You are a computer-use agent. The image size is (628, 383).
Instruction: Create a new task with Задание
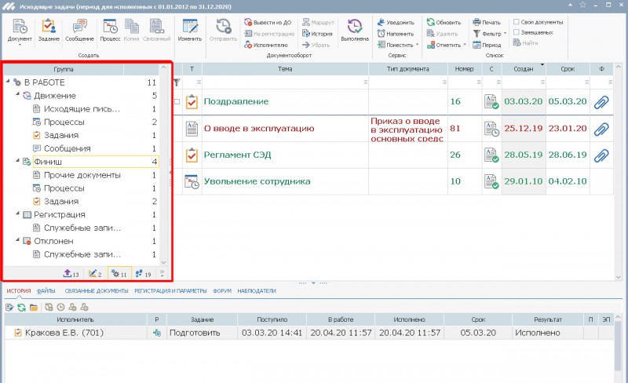click(49, 31)
